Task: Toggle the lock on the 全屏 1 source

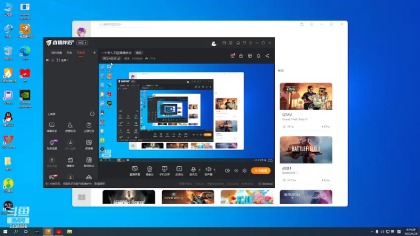Action: 52,60
